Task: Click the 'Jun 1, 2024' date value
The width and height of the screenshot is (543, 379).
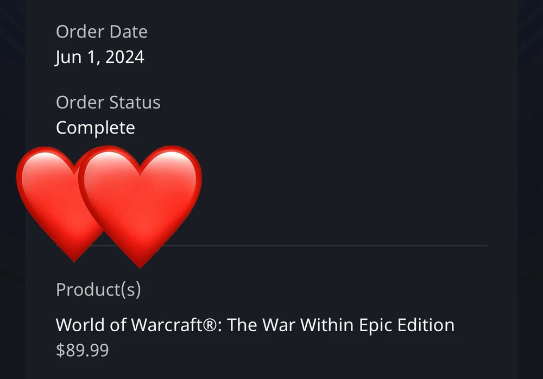Action: (100, 57)
